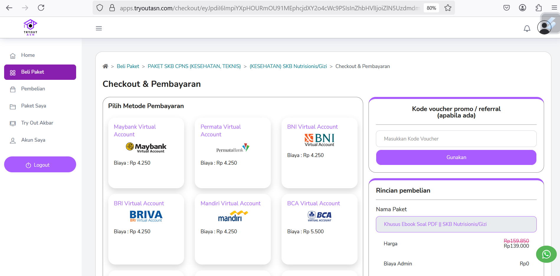Pick BCA Virtual Account payment card

319,229
